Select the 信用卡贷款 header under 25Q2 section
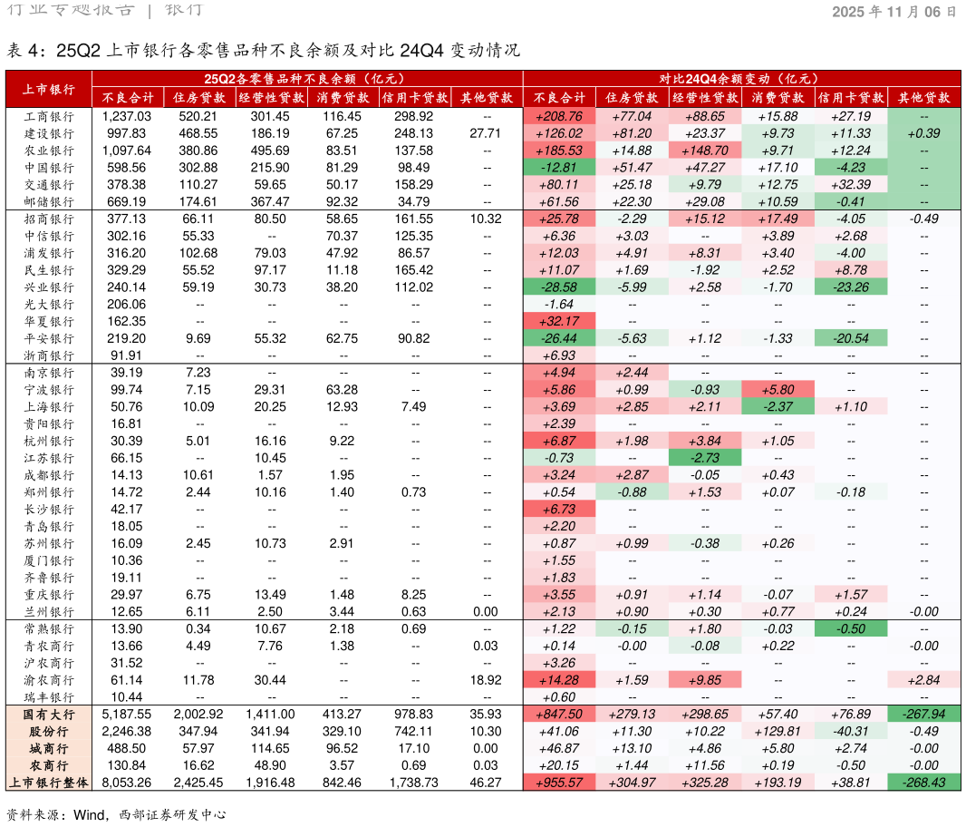966x827 pixels. pyautogui.click(x=415, y=98)
